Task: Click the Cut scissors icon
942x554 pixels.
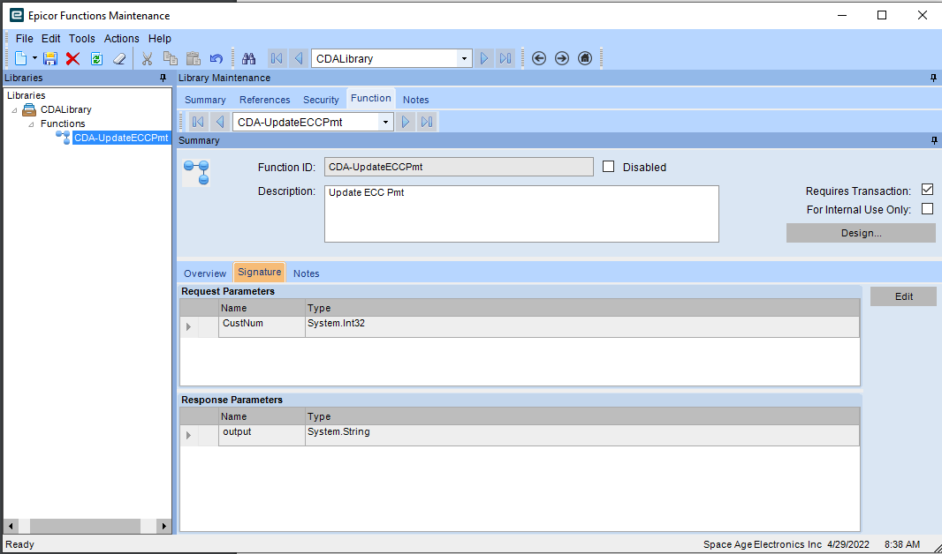Action: coord(148,58)
